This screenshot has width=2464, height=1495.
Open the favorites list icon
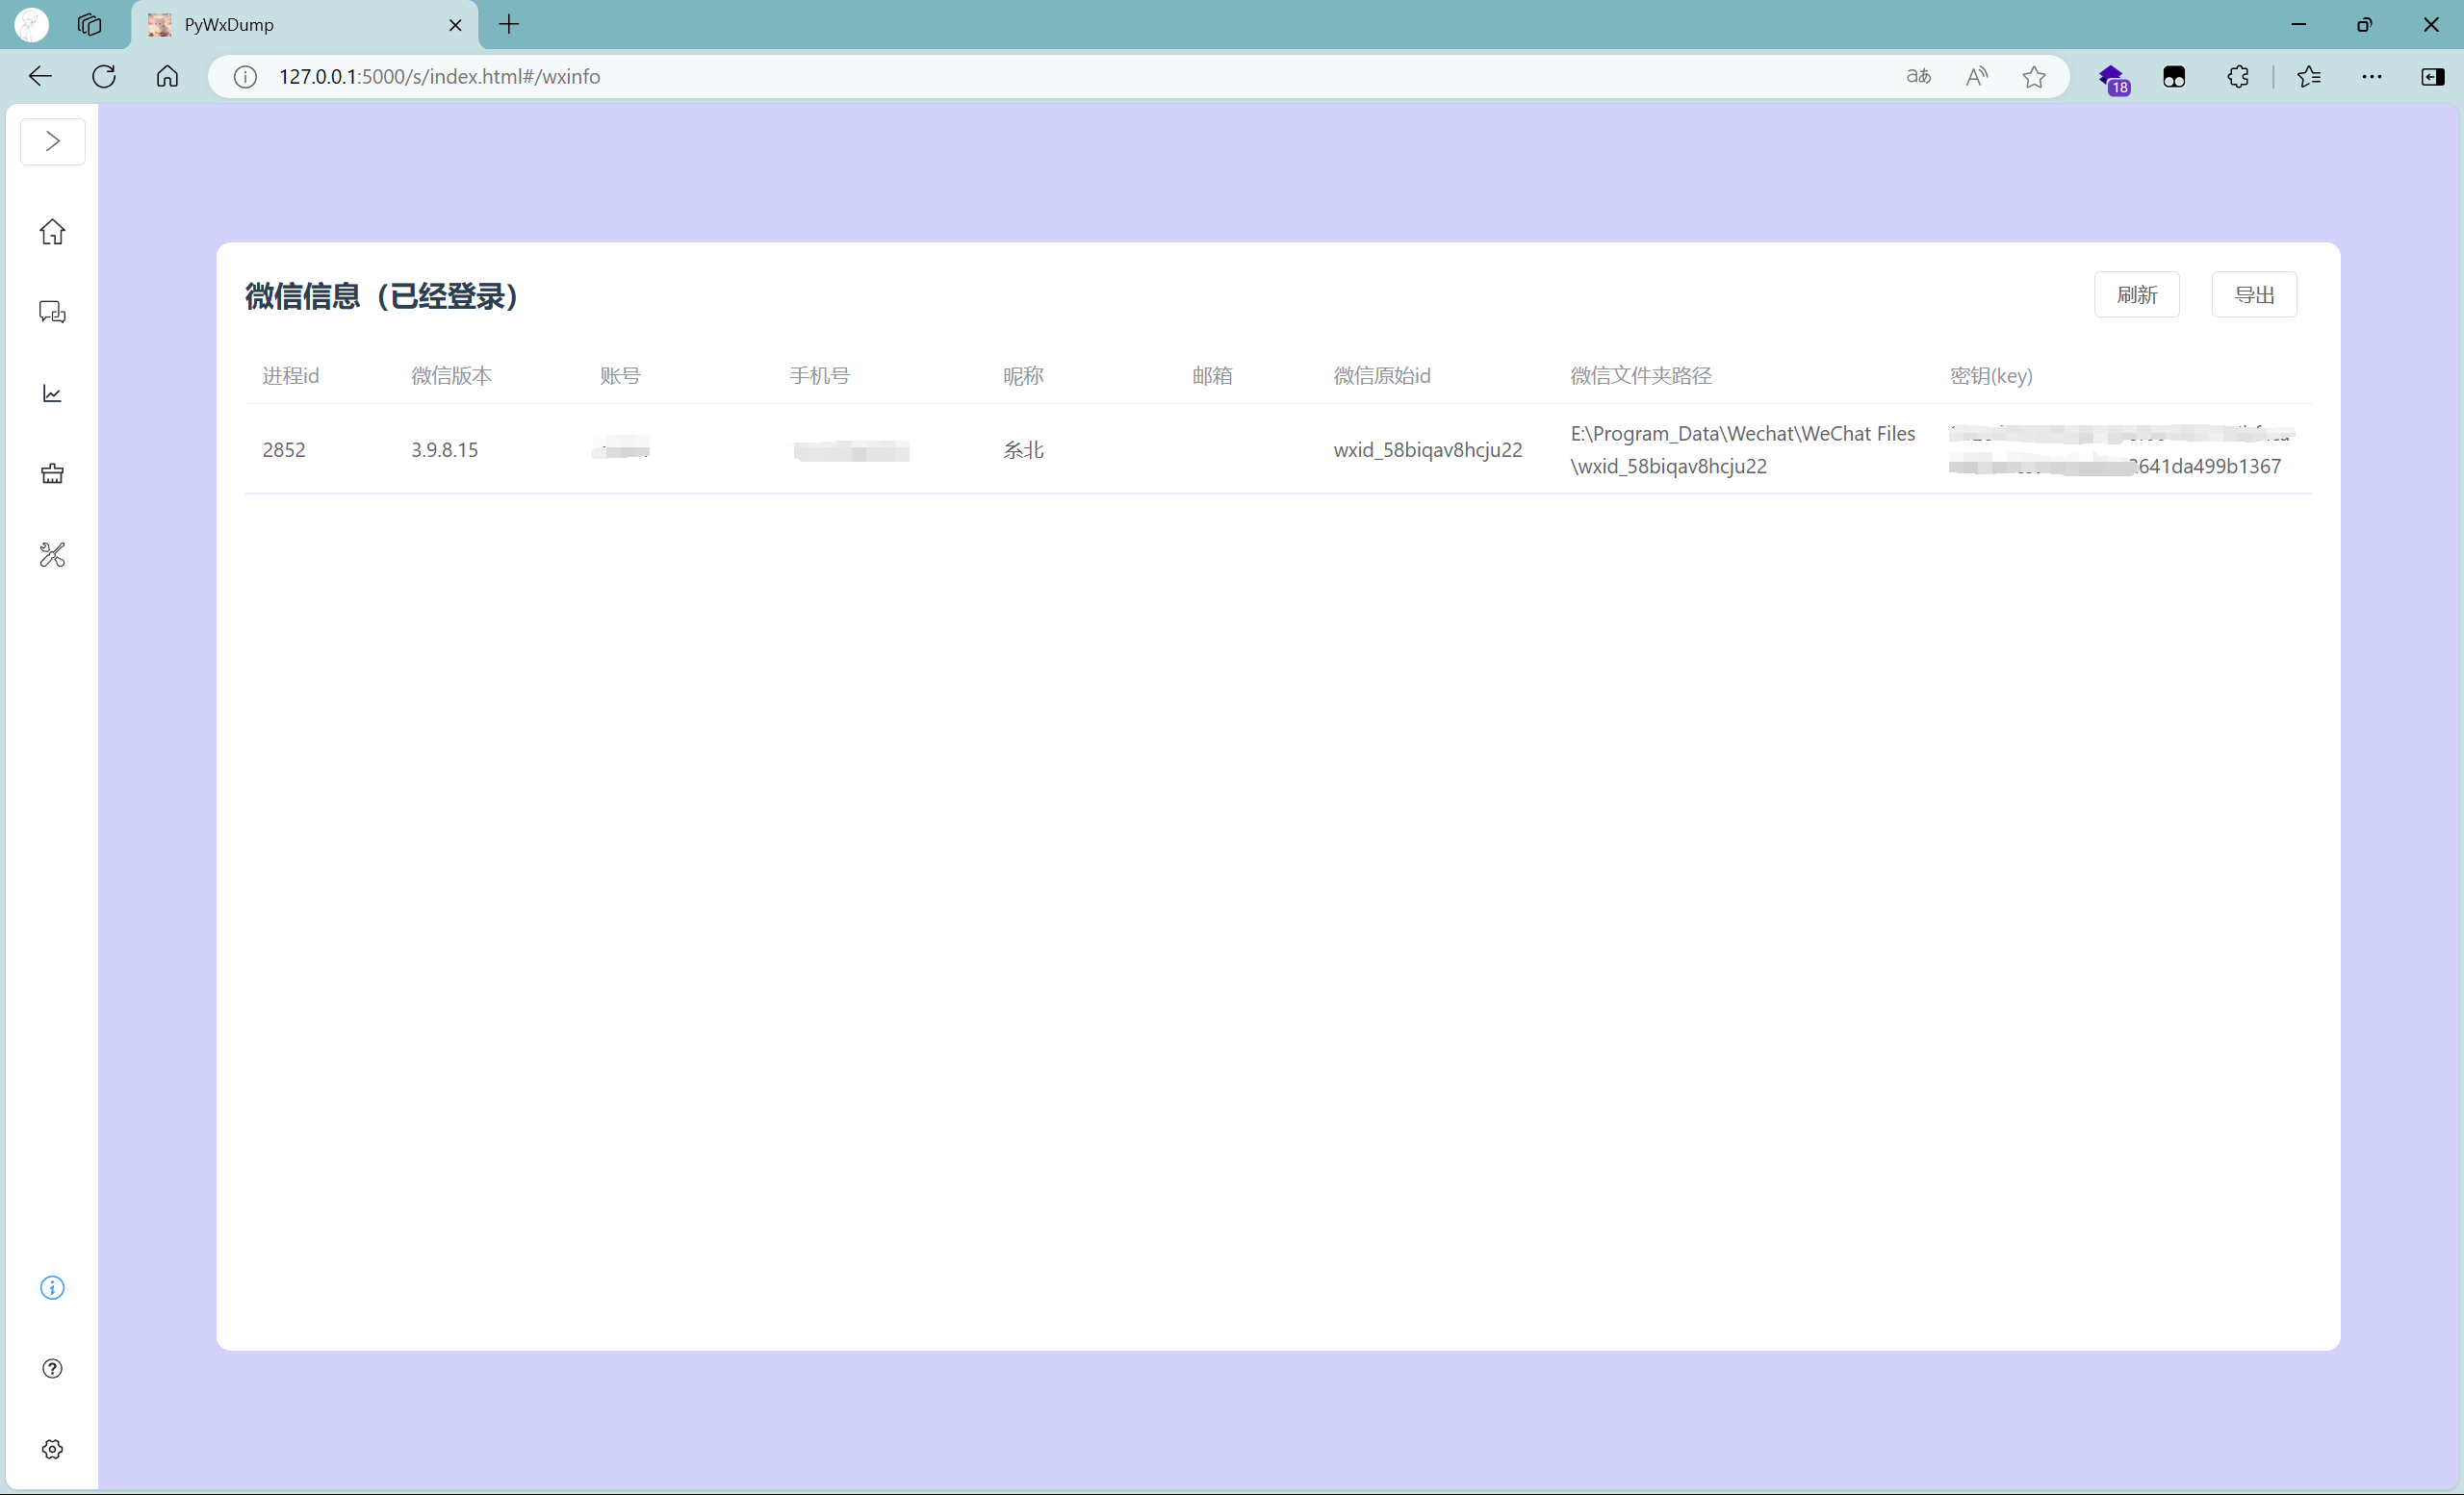(2309, 77)
